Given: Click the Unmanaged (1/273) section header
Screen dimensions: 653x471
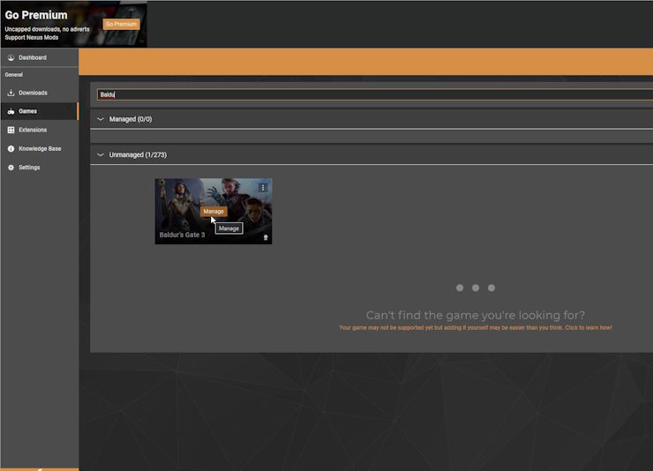Looking at the screenshot, I should [138, 155].
